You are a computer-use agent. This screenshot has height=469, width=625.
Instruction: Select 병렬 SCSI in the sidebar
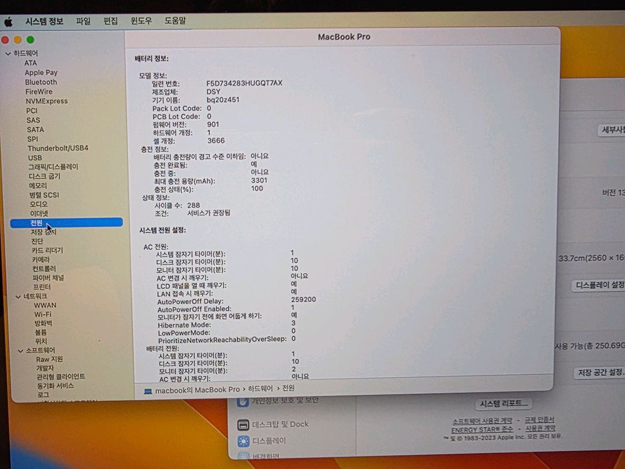[44, 195]
